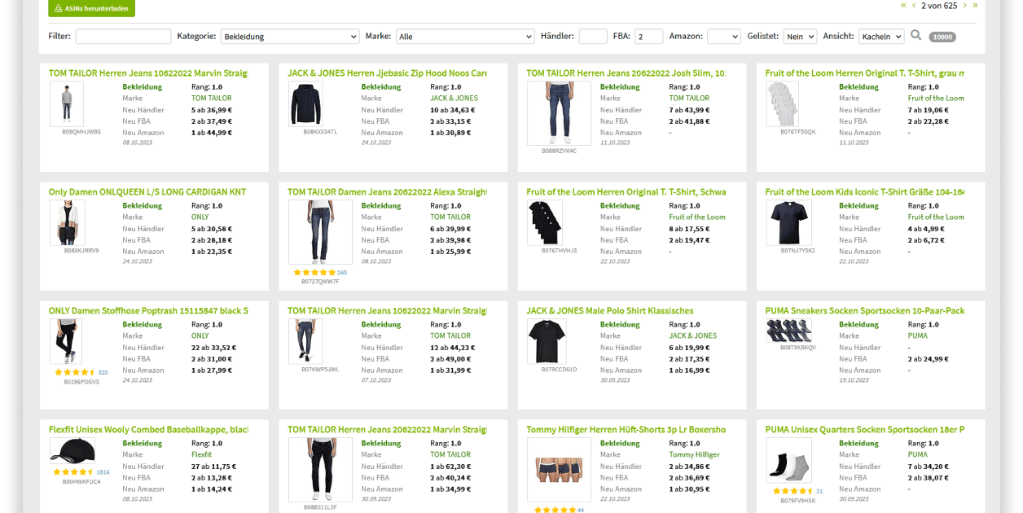Viewport: 1023px width, 513px height.
Task: Open the Marke dropdown showing Alle
Action: [465, 37]
